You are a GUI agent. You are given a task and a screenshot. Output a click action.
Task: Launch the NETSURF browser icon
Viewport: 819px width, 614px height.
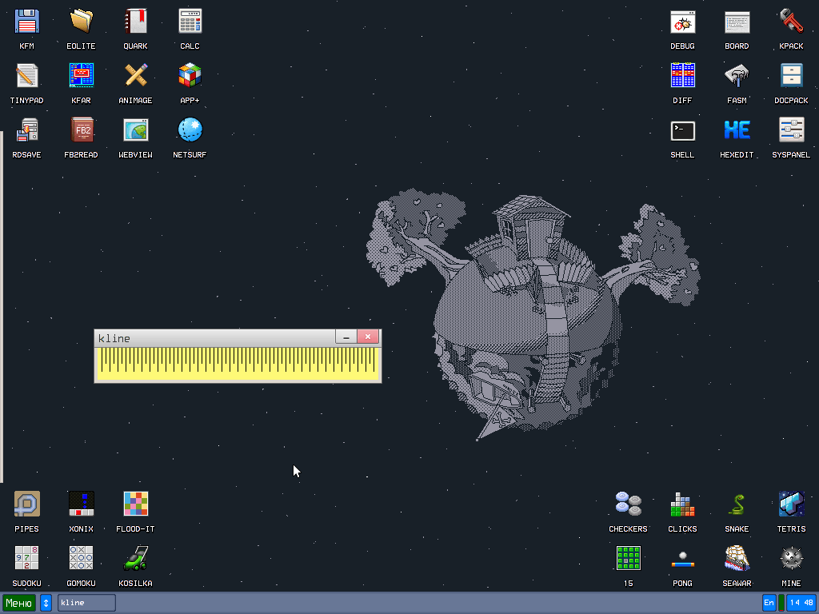click(x=190, y=130)
